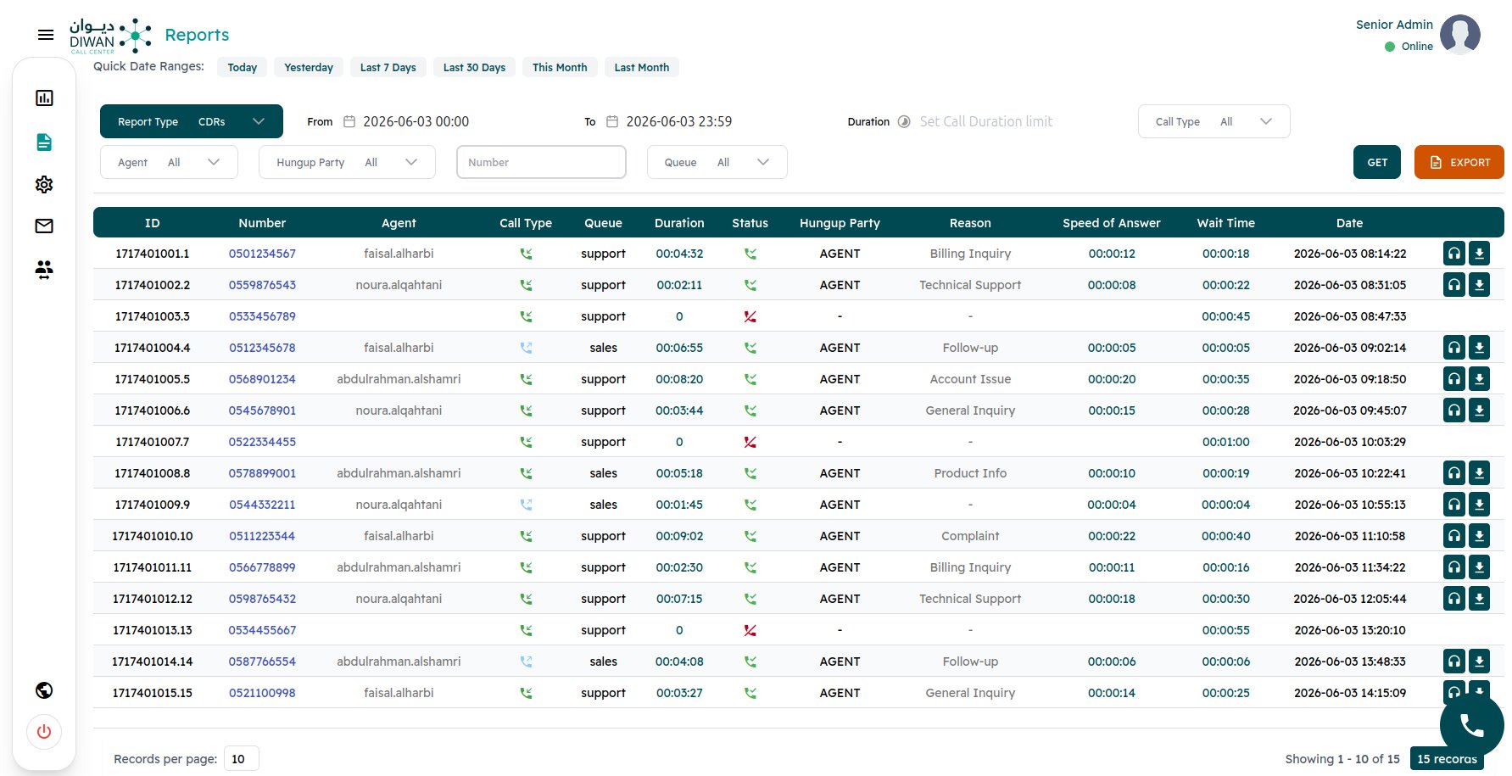Click the red power logout icon
Screen dimensions: 1512x776
pyautogui.click(x=44, y=732)
